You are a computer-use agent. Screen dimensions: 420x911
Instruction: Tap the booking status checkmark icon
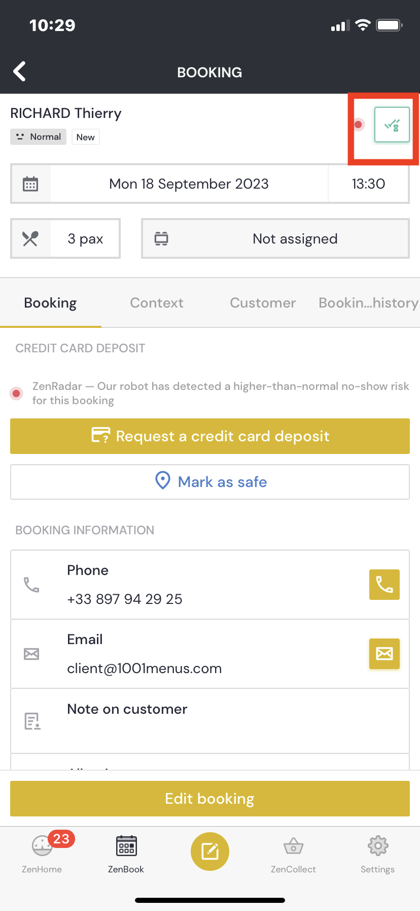[x=392, y=125]
